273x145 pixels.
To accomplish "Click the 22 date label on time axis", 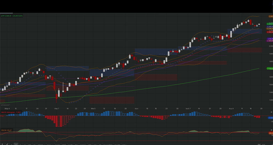I will coord(76,108).
